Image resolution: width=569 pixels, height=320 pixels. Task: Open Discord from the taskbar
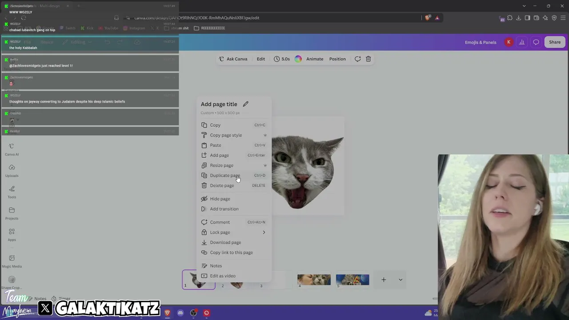point(180,313)
